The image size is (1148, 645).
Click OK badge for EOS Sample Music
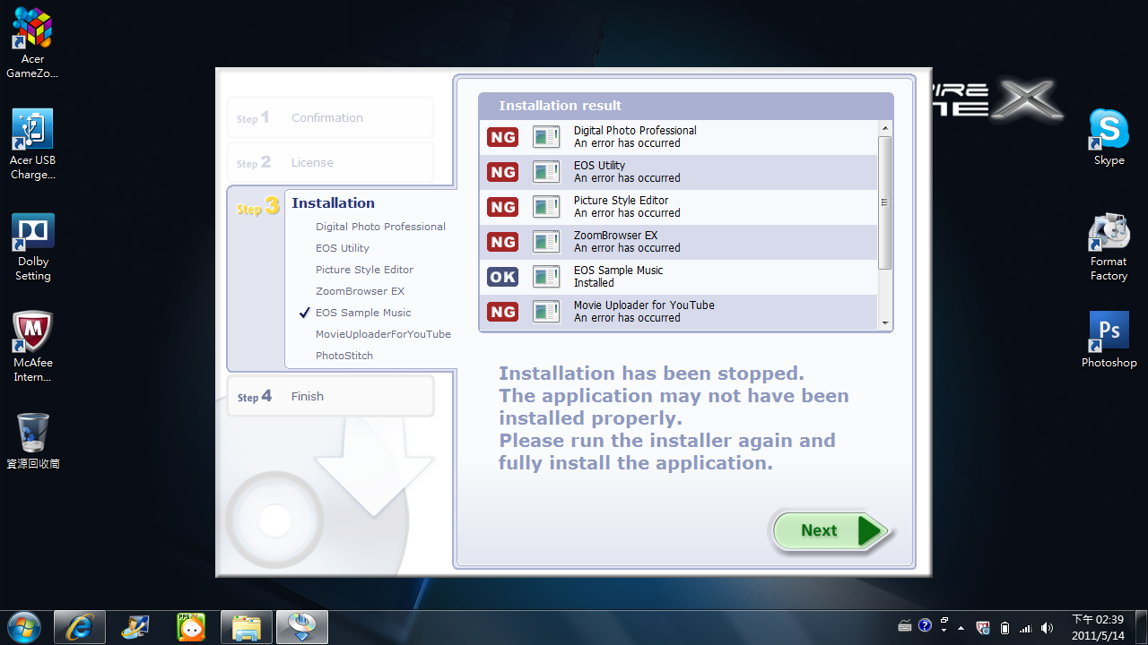point(502,277)
